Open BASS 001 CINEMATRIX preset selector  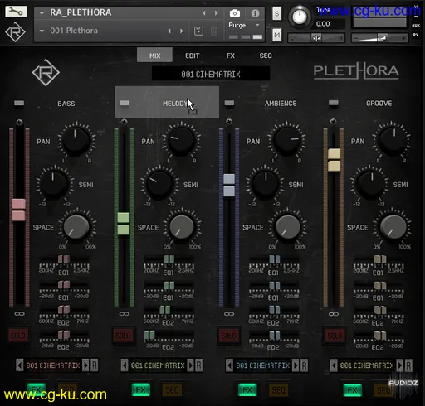(53, 365)
